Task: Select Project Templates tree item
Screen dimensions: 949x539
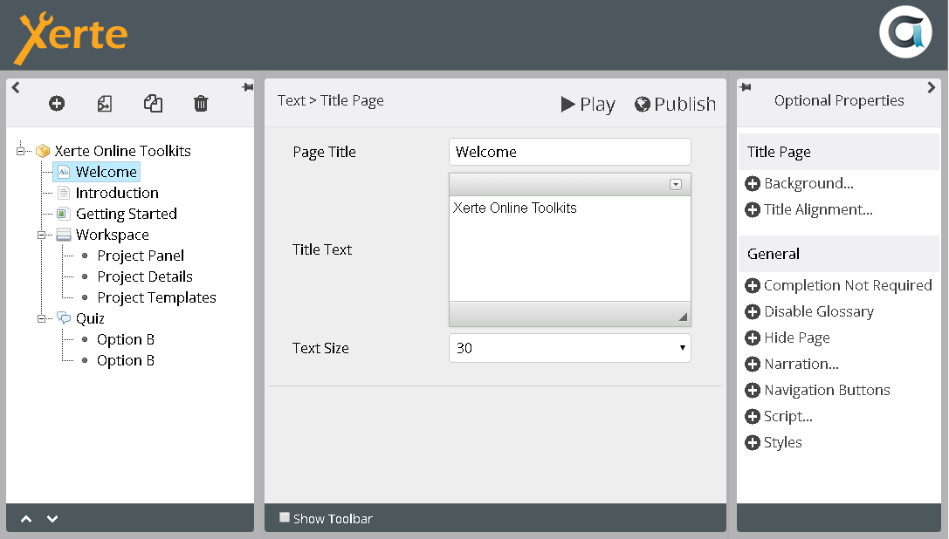Action: point(156,297)
